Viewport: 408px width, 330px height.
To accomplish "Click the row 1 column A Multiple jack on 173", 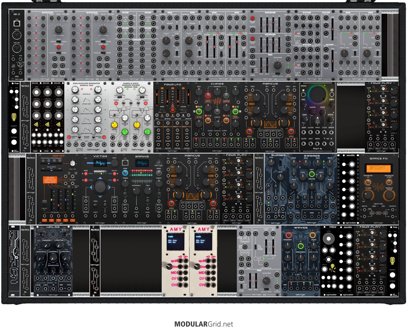I will tap(120, 42).
